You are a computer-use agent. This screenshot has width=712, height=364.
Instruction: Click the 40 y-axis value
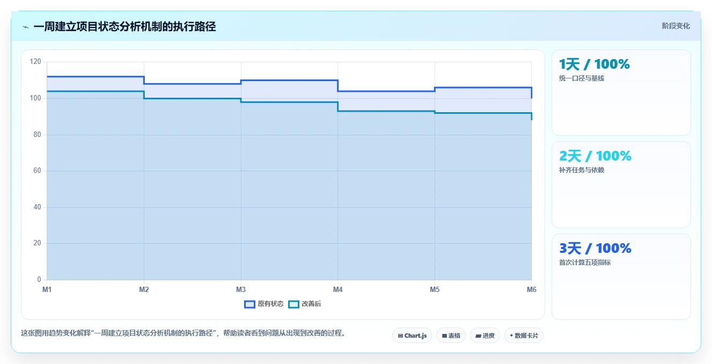click(37, 207)
